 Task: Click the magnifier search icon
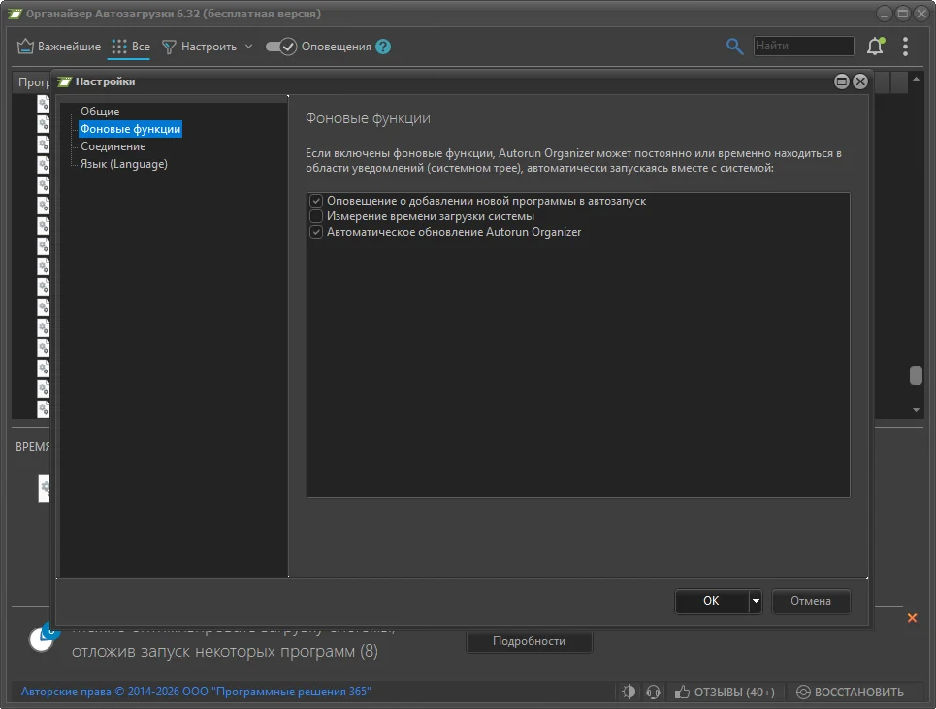[x=735, y=47]
